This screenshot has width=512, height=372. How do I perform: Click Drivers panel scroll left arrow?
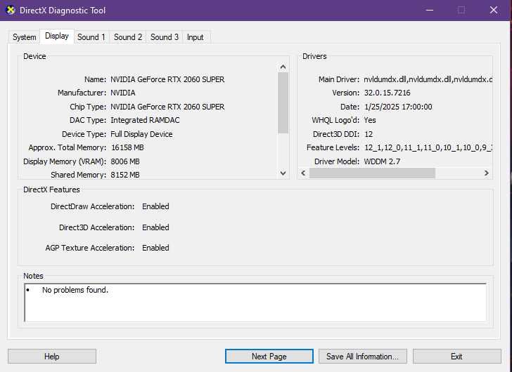(303, 173)
